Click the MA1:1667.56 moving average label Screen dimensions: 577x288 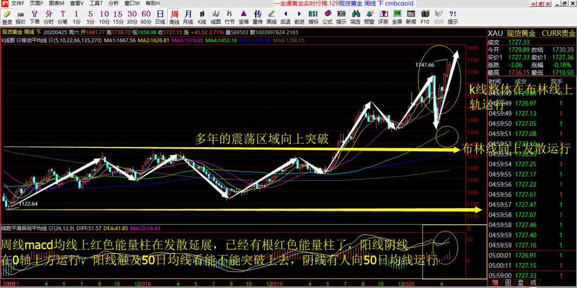120,40
